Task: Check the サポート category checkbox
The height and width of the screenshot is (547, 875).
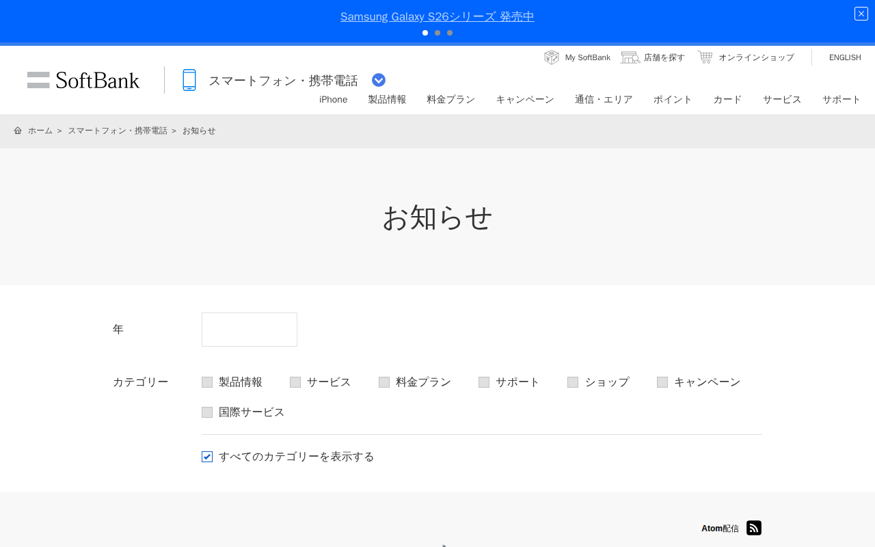Action: coord(484,382)
